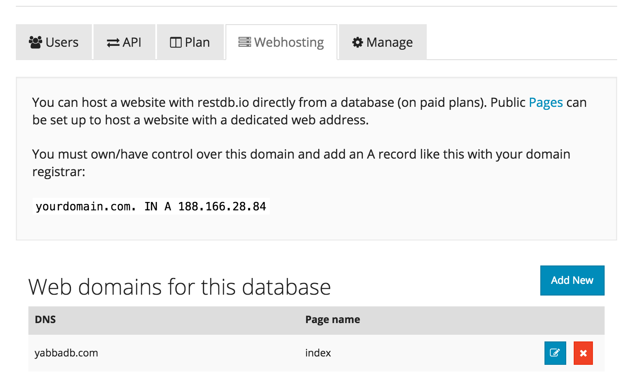The height and width of the screenshot is (374, 628).
Task: Select the Webhosting tab label
Action: 289,42
